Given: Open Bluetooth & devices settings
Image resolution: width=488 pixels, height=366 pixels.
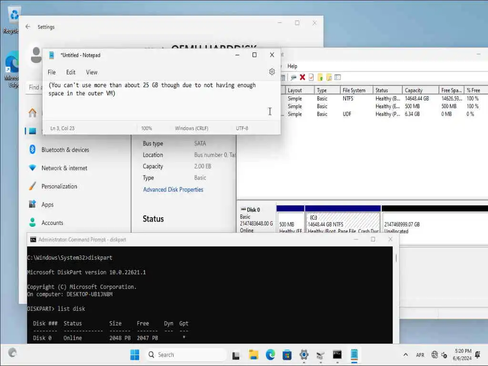Looking at the screenshot, I should (x=65, y=150).
